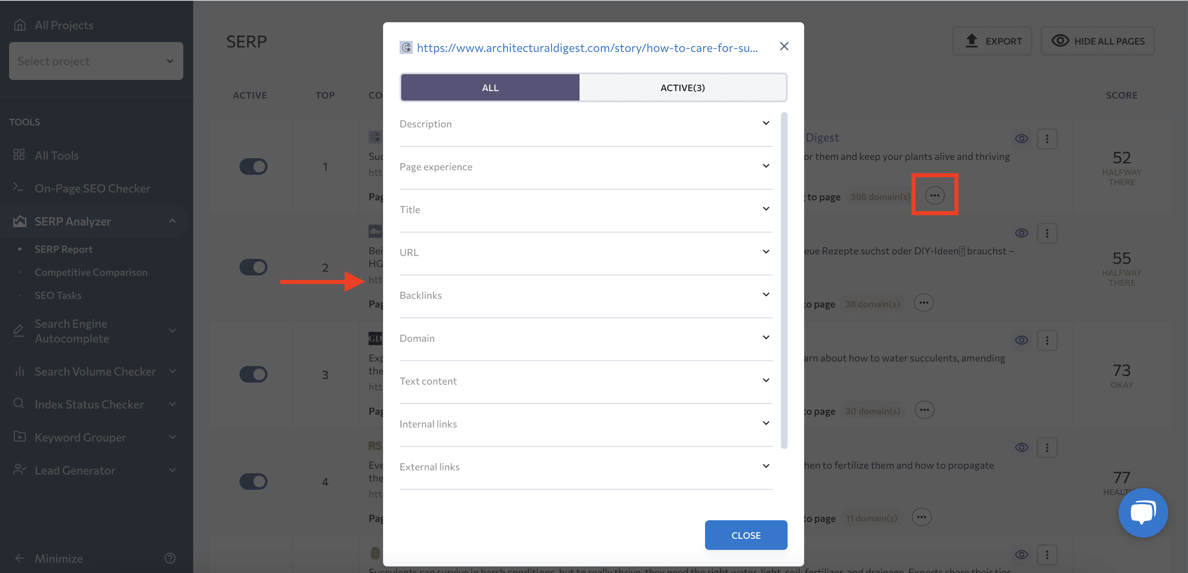Expand the Text content section dropdown
Viewport: 1188px width, 573px height.
(766, 379)
